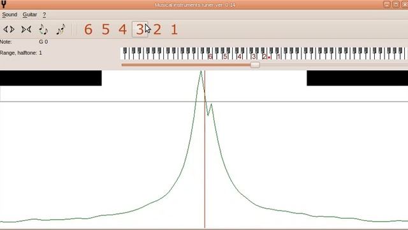Viewport: 408px width, 230px height.
Task: Click the rising notes icon
Action: 61,29
